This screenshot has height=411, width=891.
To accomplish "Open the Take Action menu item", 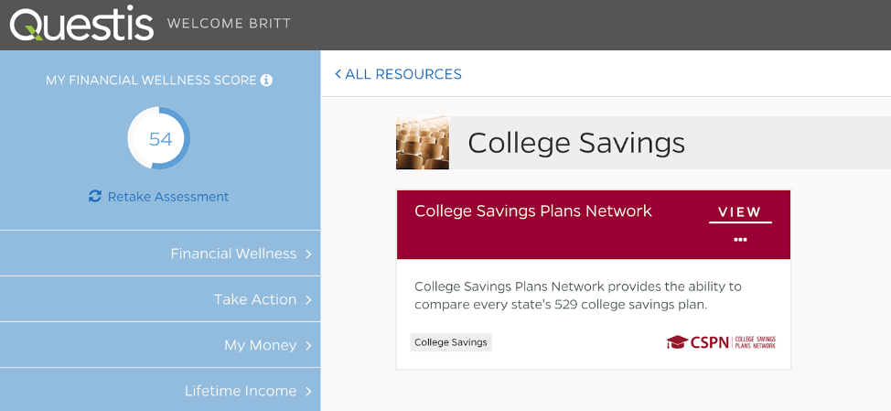I will tap(255, 299).
